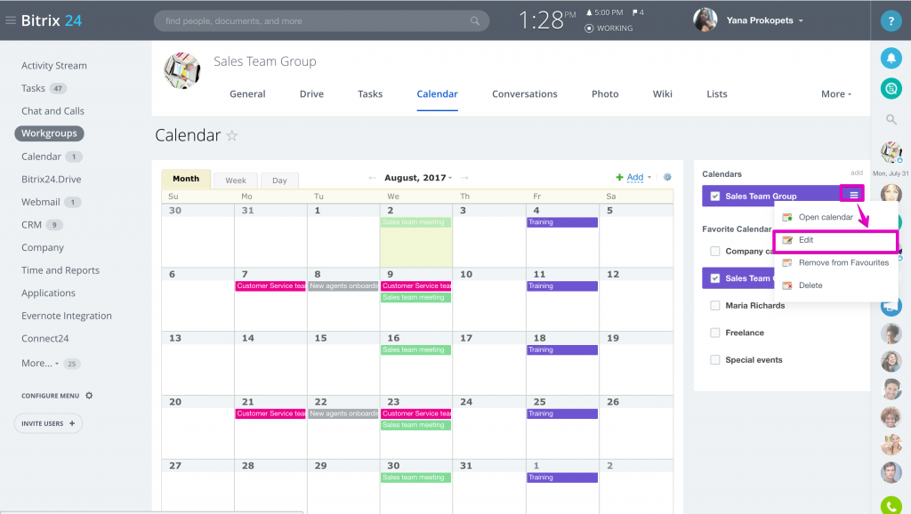The height and width of the screenshot is (514, 911).
Task: Switch to Week view
Action: tap(236, 180)
